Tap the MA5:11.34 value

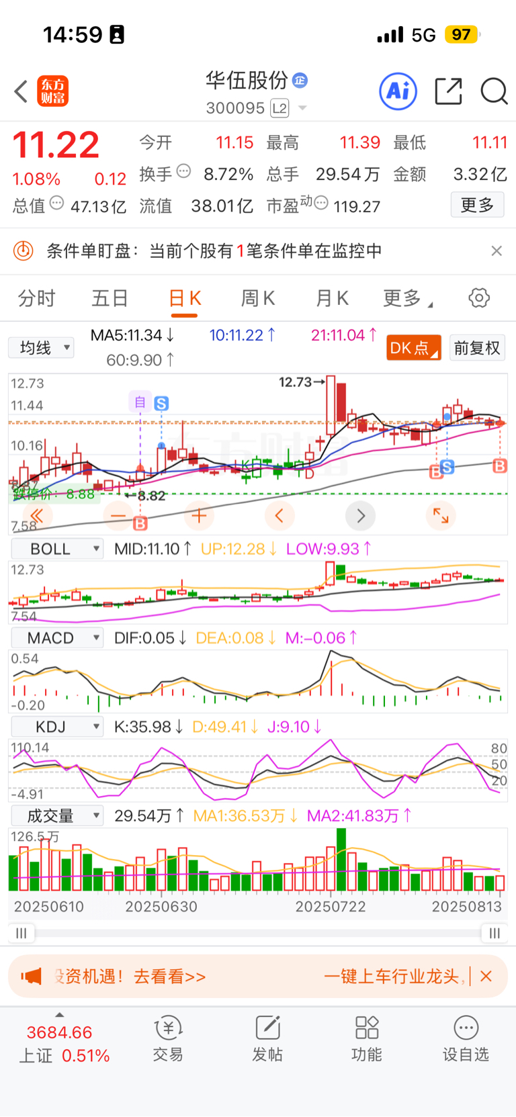(132, 334)
